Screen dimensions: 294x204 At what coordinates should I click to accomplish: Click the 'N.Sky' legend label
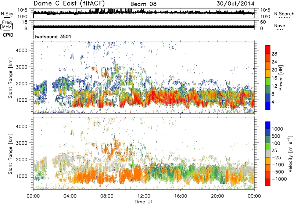7,14
